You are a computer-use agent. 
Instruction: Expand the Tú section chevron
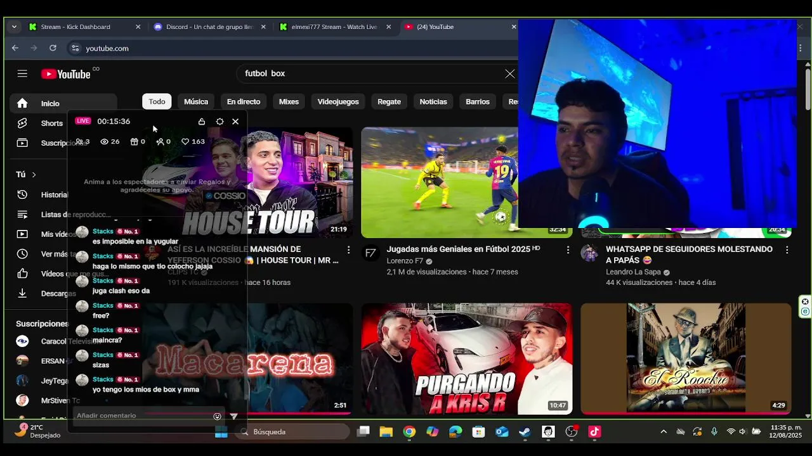pos(34,174)
